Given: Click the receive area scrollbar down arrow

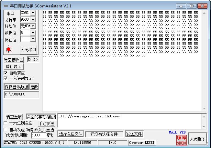Looking at the screenshot, I should click(x=204, y=109).
